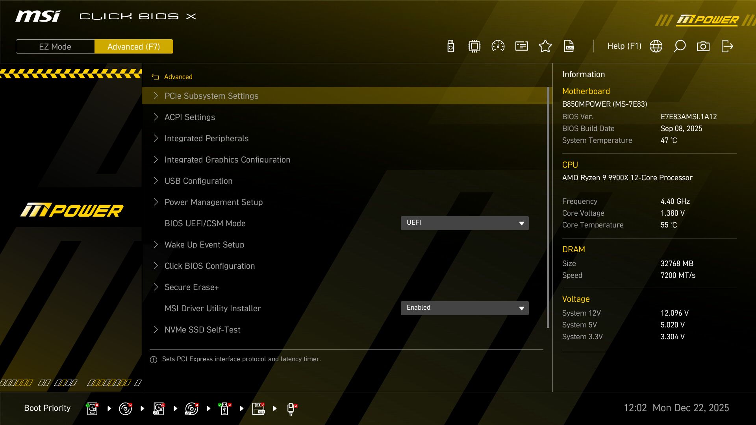Select the language globe icon

point(656,46)
